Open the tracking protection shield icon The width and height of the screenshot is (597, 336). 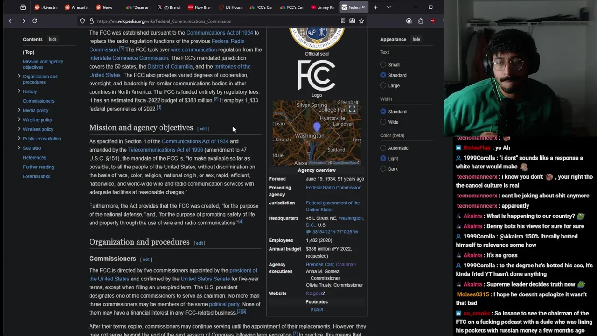83,21
